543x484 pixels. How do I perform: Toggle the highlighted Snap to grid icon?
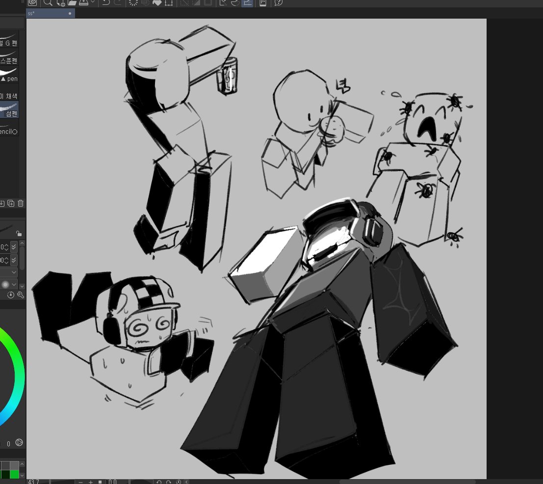pos(247,2)
